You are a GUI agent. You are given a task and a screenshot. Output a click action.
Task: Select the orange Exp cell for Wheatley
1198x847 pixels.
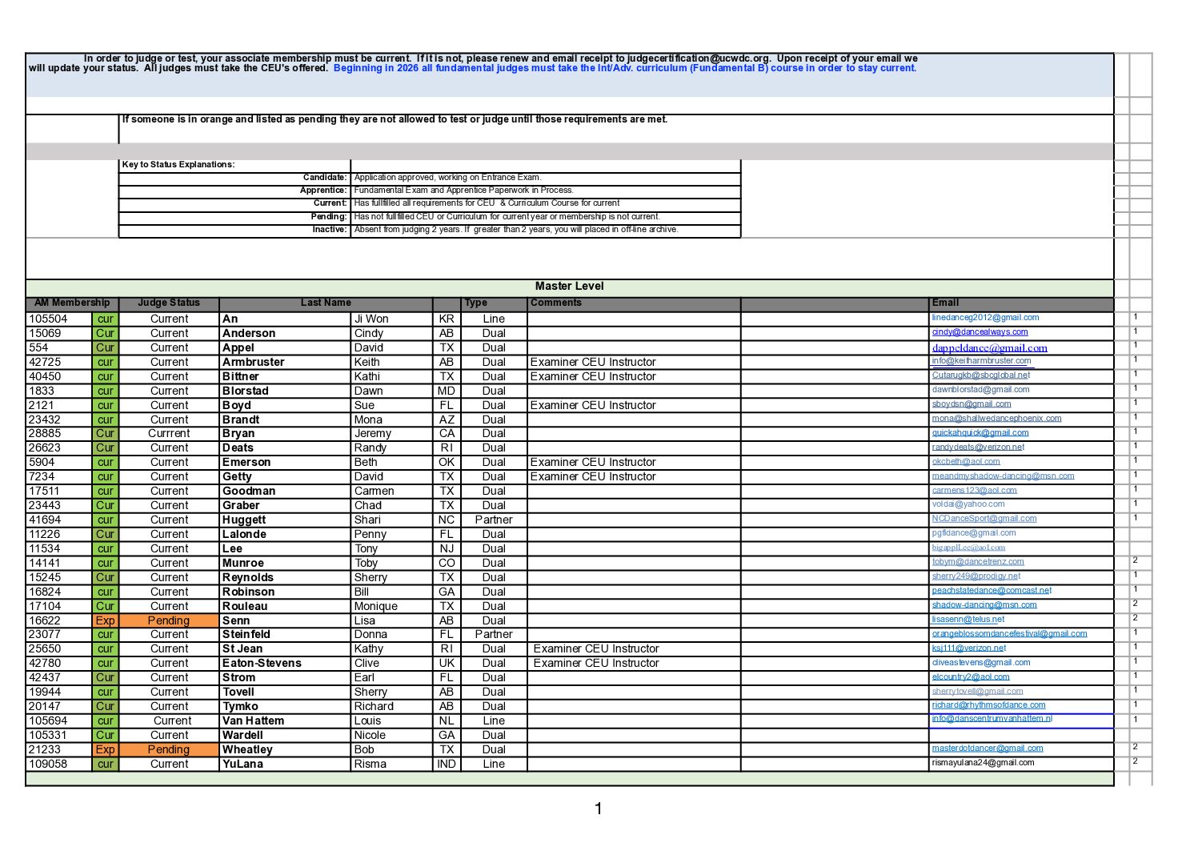(105, 750)
